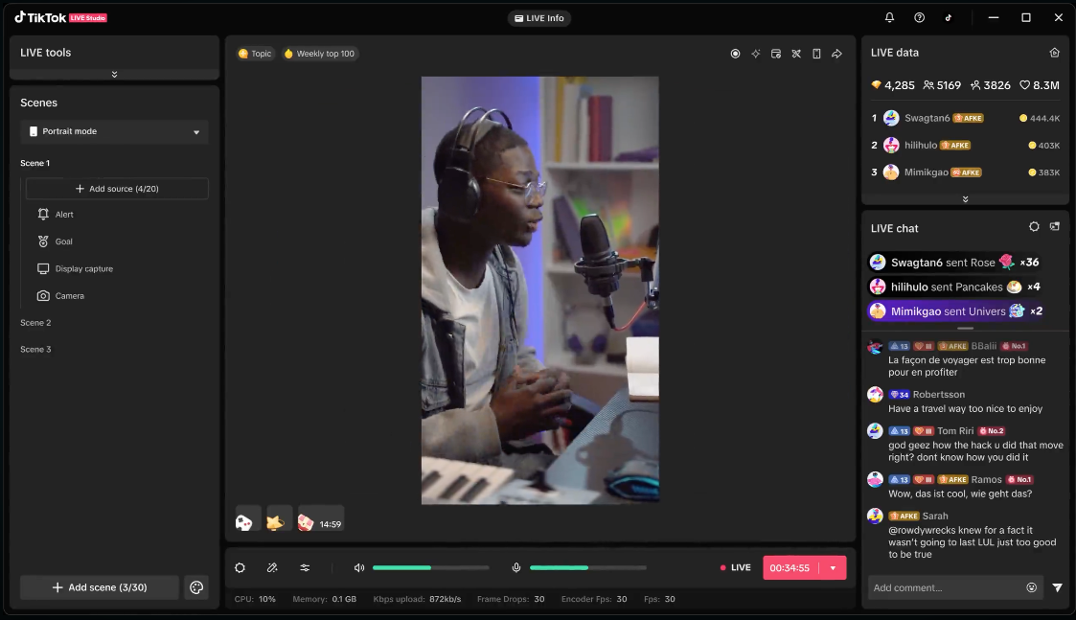Open the emoji picker in comment field
The width and height of the screenshot is (1076, 620).
point(1031,587)
